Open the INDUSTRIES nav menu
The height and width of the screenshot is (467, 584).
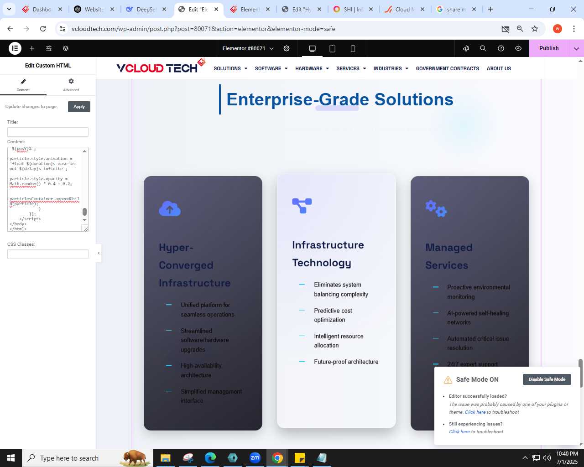[391, 68]
